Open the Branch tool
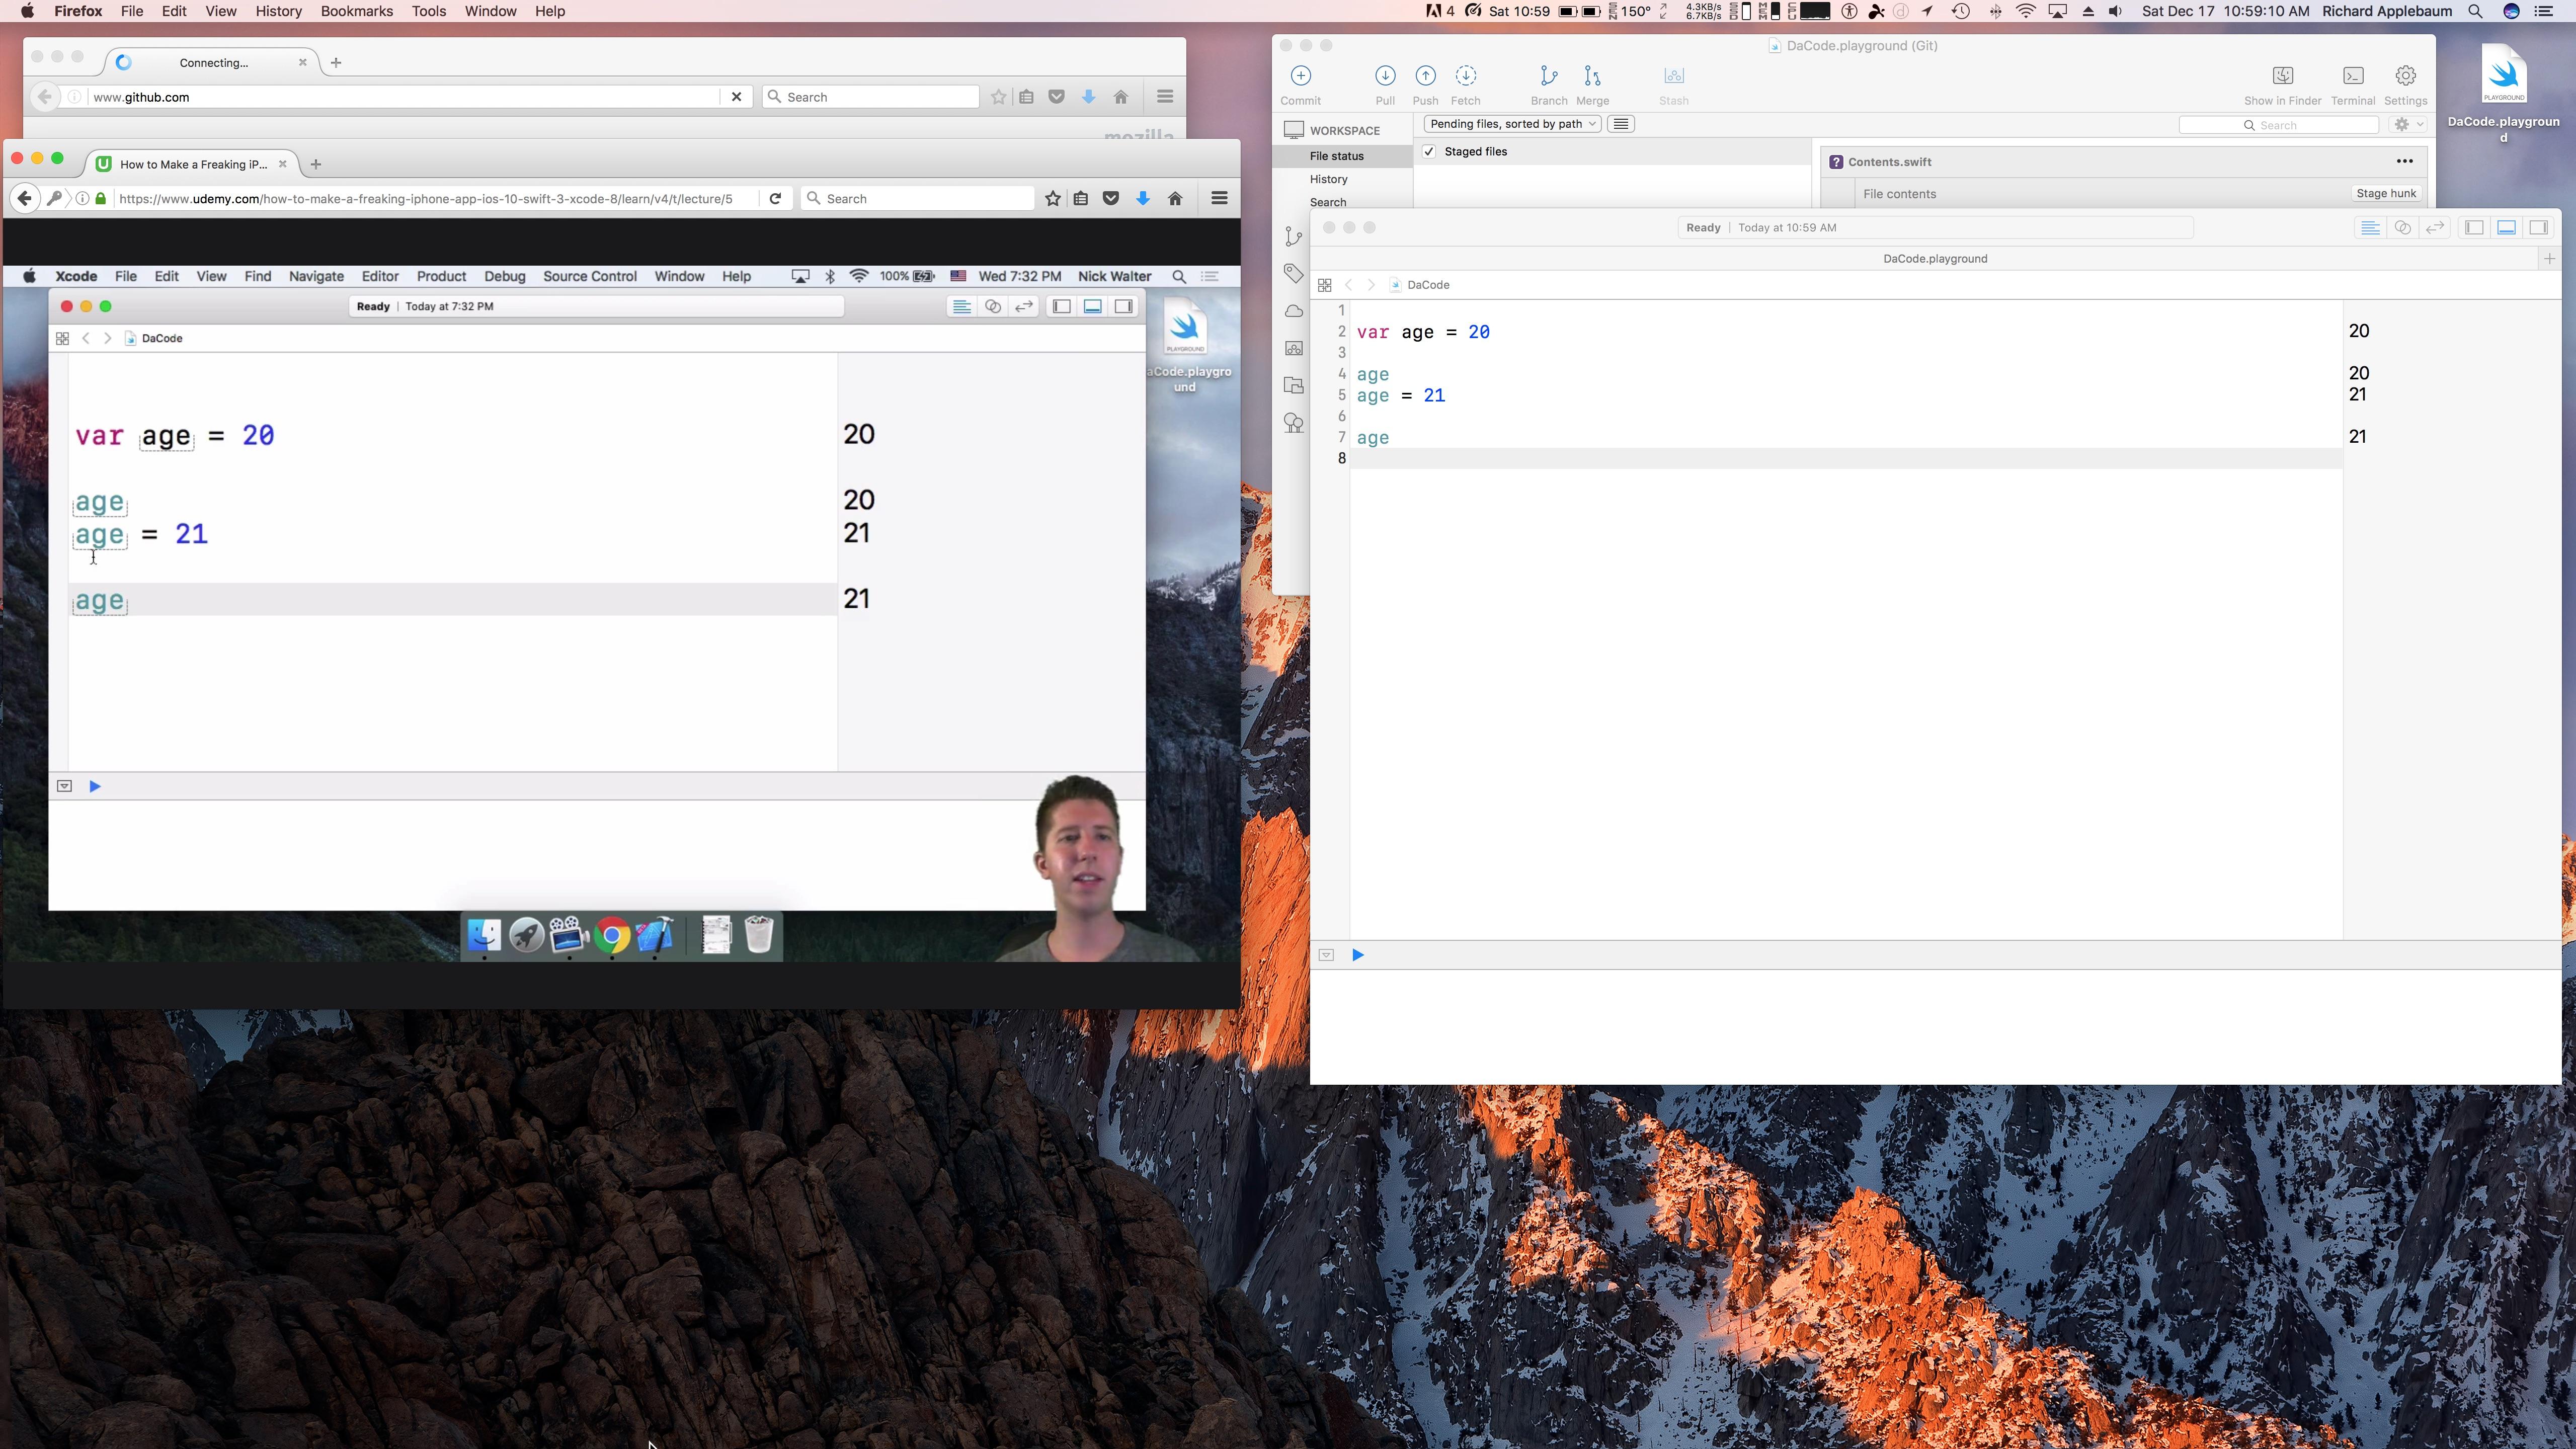Viewport: 2576px width, 1449px height. click(1548, 76)
